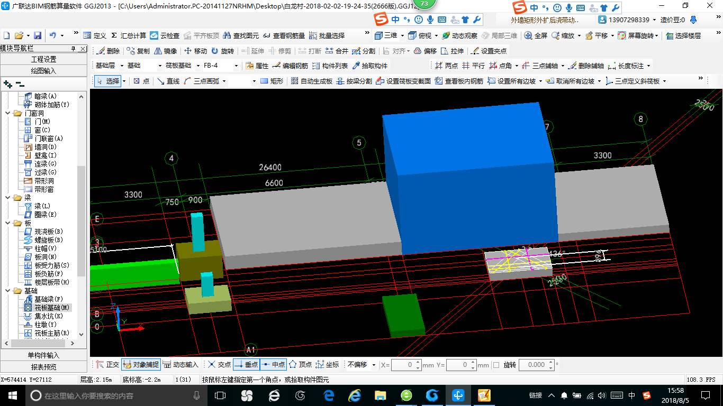
Task: Open the 不偏移 offset mode dropdown
Action: tap(374, 365)
